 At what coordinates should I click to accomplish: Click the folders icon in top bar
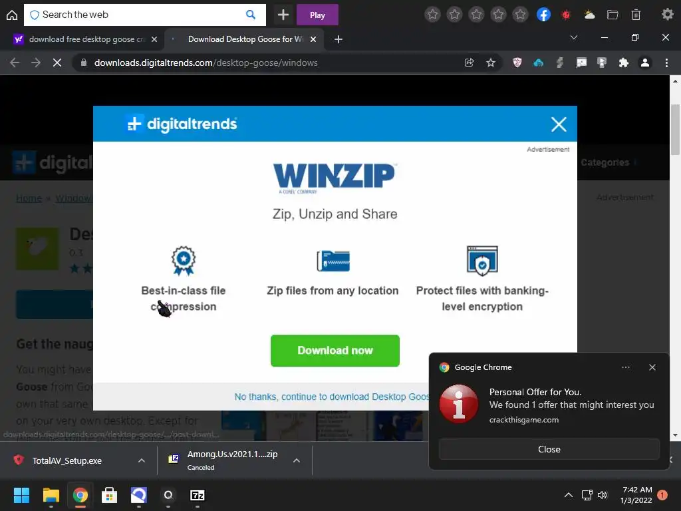pyautogui.click(x=613, y=15)
